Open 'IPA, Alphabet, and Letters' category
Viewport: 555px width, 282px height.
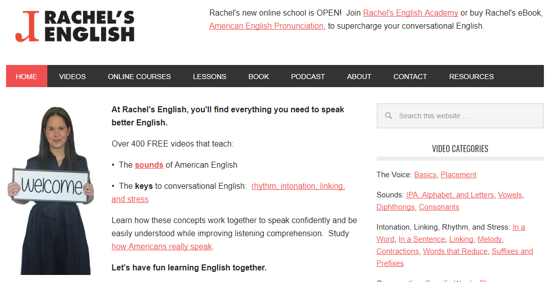tap(450, 195)
